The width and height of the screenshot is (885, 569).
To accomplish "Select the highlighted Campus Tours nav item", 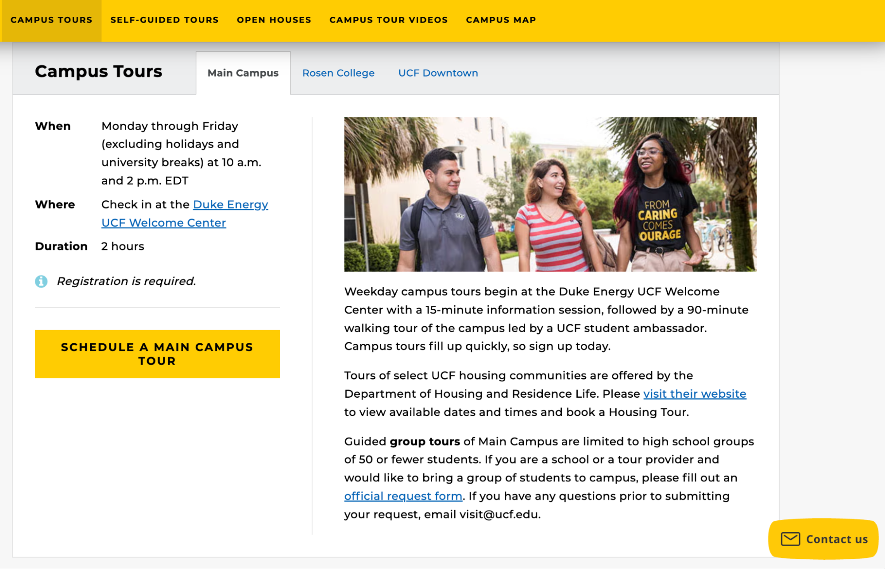I will point(52,19).
